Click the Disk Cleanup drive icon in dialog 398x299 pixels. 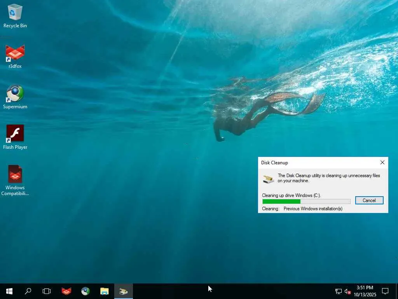268,179
